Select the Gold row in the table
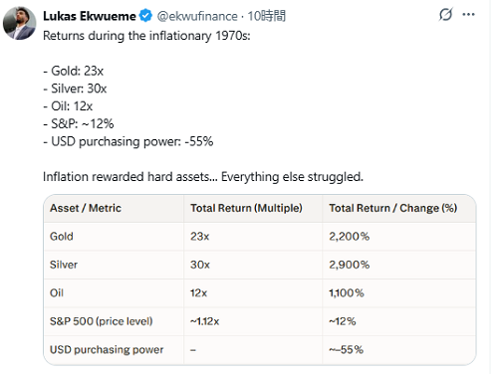The height and width of the screenshot is (374, 498). coord(260,237)
